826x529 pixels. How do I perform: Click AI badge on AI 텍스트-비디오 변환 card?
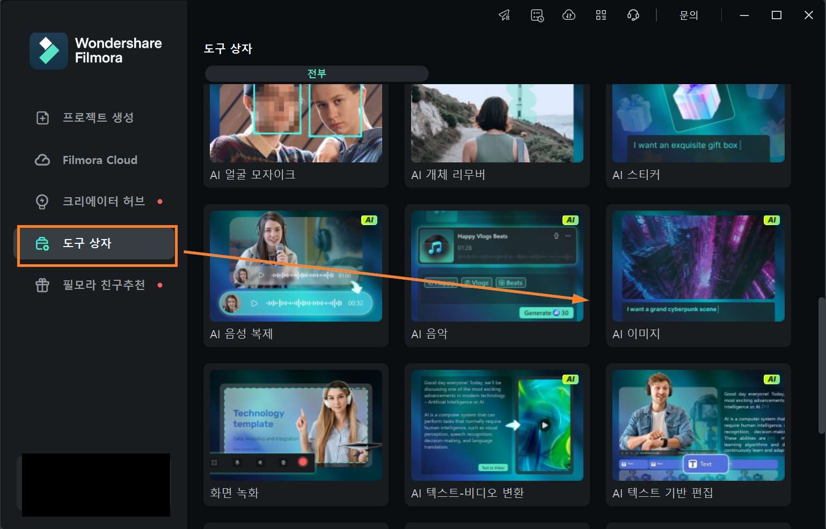pos(571,379)
